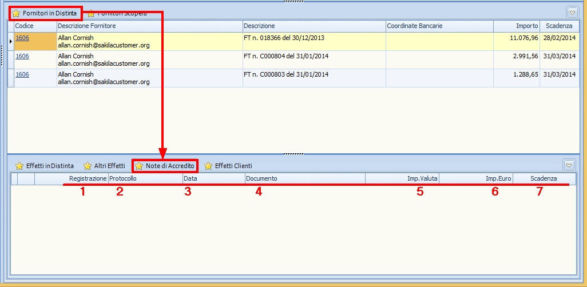
Task: Click star icon on Effetti in Distinta tab
Action: 19,166
